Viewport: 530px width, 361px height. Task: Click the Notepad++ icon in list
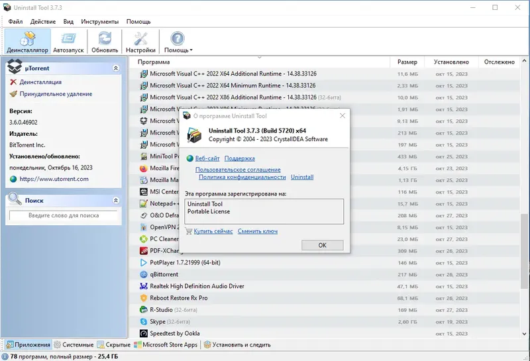(x=144, y=204)
